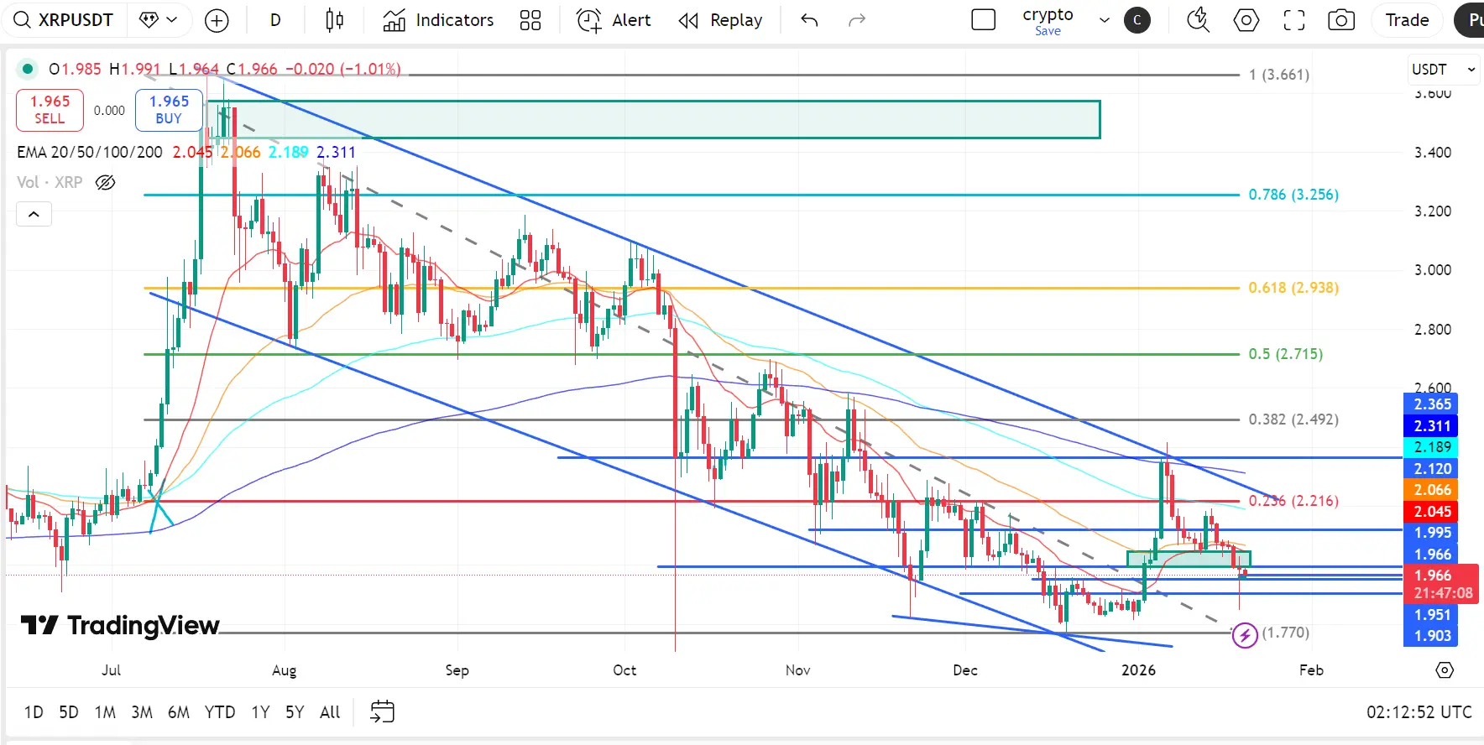Select the chart layout square icon
The height and width of the screenshot is (745, 1484).
point(983,20)
